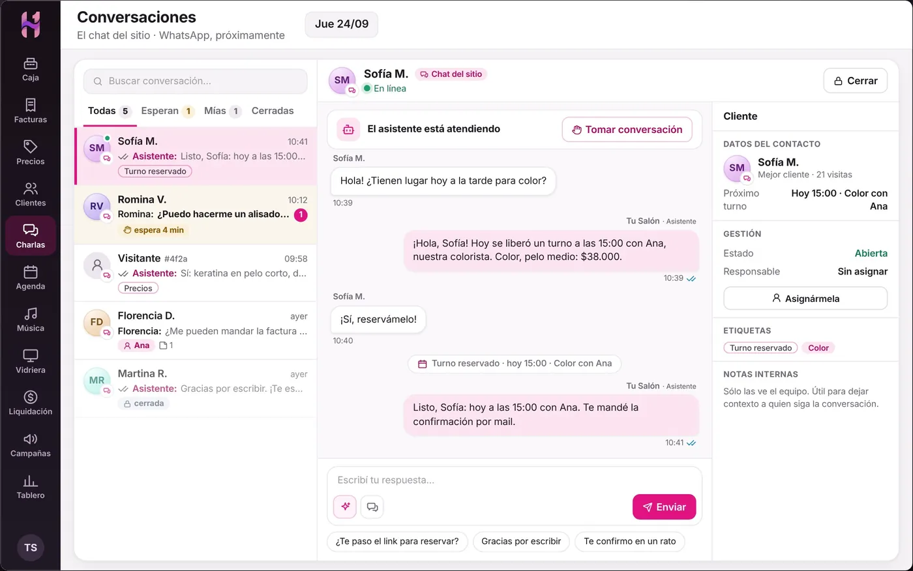Screen dimensions: 913x571
Task: Switch to the Mías tab
Action: point(222,111)
